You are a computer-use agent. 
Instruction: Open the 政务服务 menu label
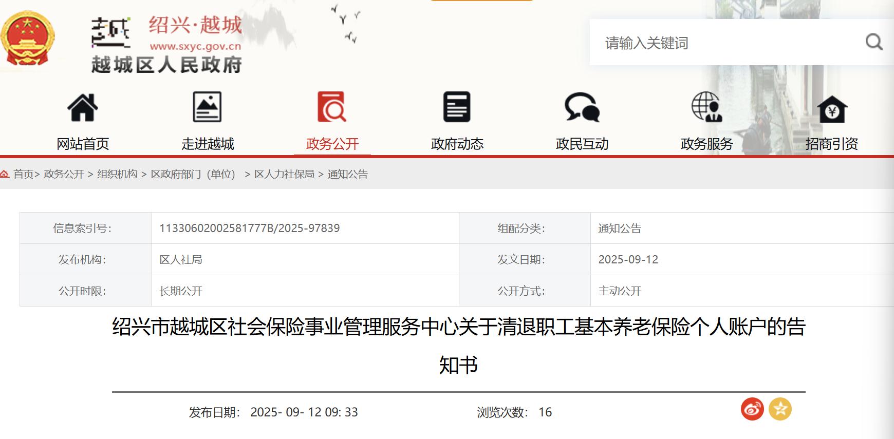[x=706, y=144]
